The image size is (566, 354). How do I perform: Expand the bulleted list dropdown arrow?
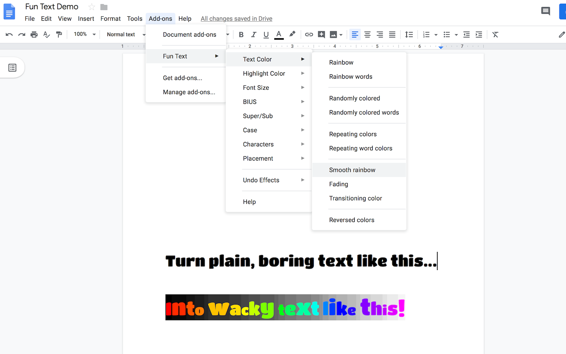[x=456, y=35]
